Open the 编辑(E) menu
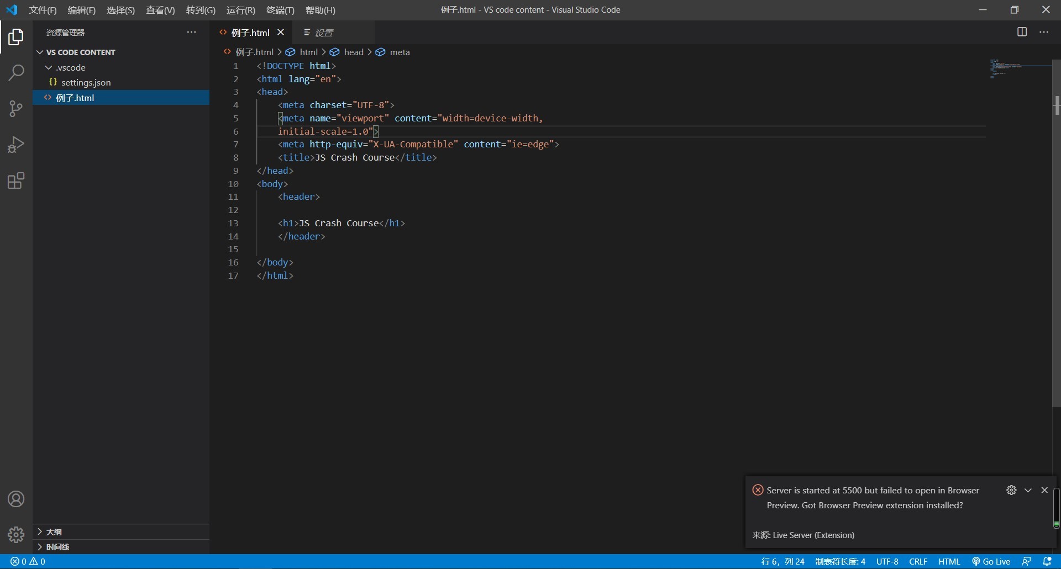This screenshot has height=569, width=1061. coord(81,10)
